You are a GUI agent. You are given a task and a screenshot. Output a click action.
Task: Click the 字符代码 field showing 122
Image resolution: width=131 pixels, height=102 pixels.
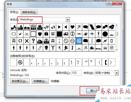coord(76,73)
